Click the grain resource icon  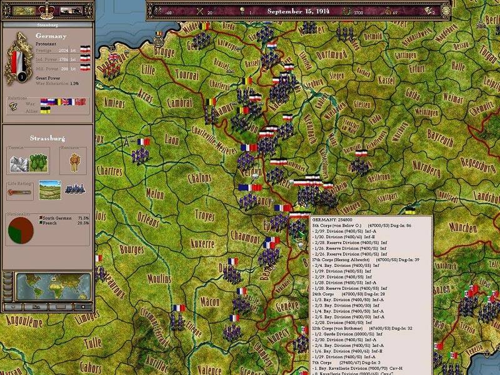74,162
